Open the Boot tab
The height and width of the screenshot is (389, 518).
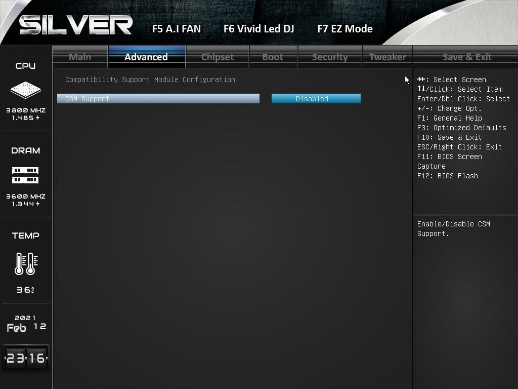tap(273, 57)
